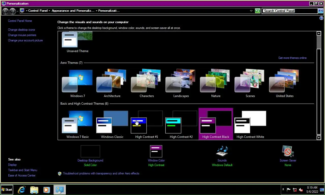This screenshot has width=325, height=195.
Task: Expand the arrow after Appearance and Personalization breadcrumb
Action: 96,11
